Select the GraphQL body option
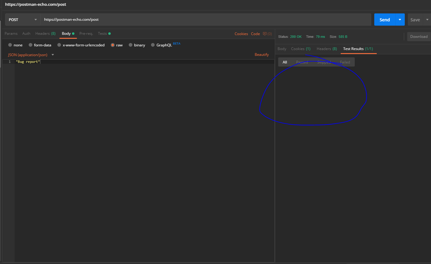 [x=161, y=45]
